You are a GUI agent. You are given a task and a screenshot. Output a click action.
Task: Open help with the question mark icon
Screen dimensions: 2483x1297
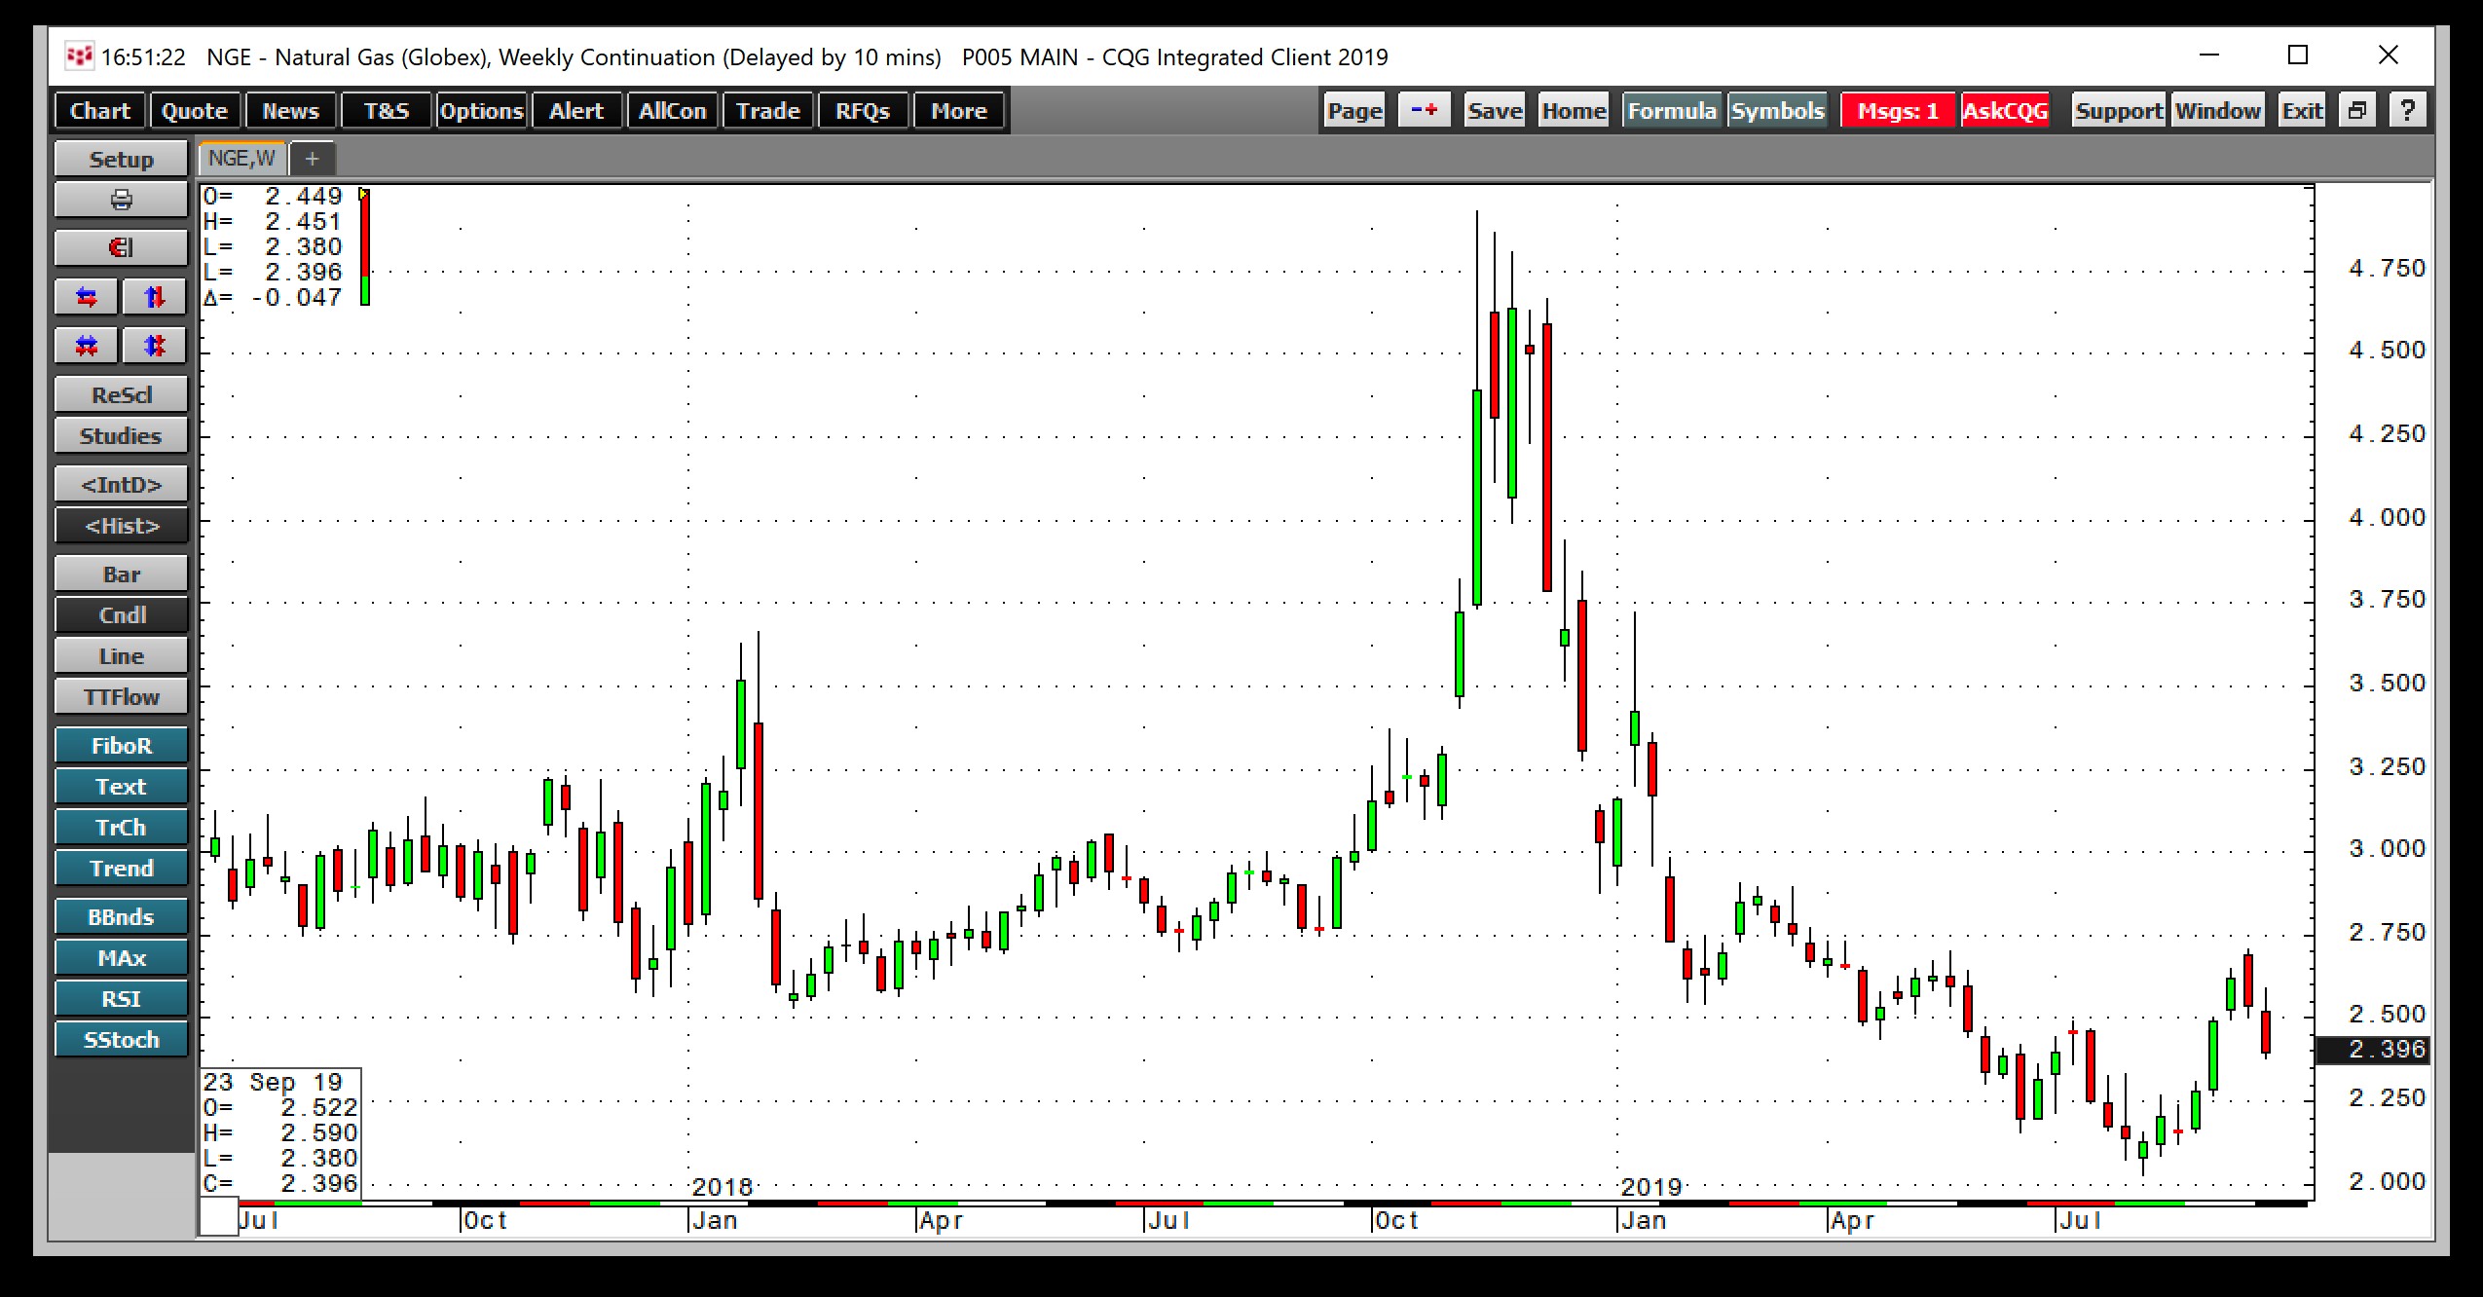coord(2407,110)
